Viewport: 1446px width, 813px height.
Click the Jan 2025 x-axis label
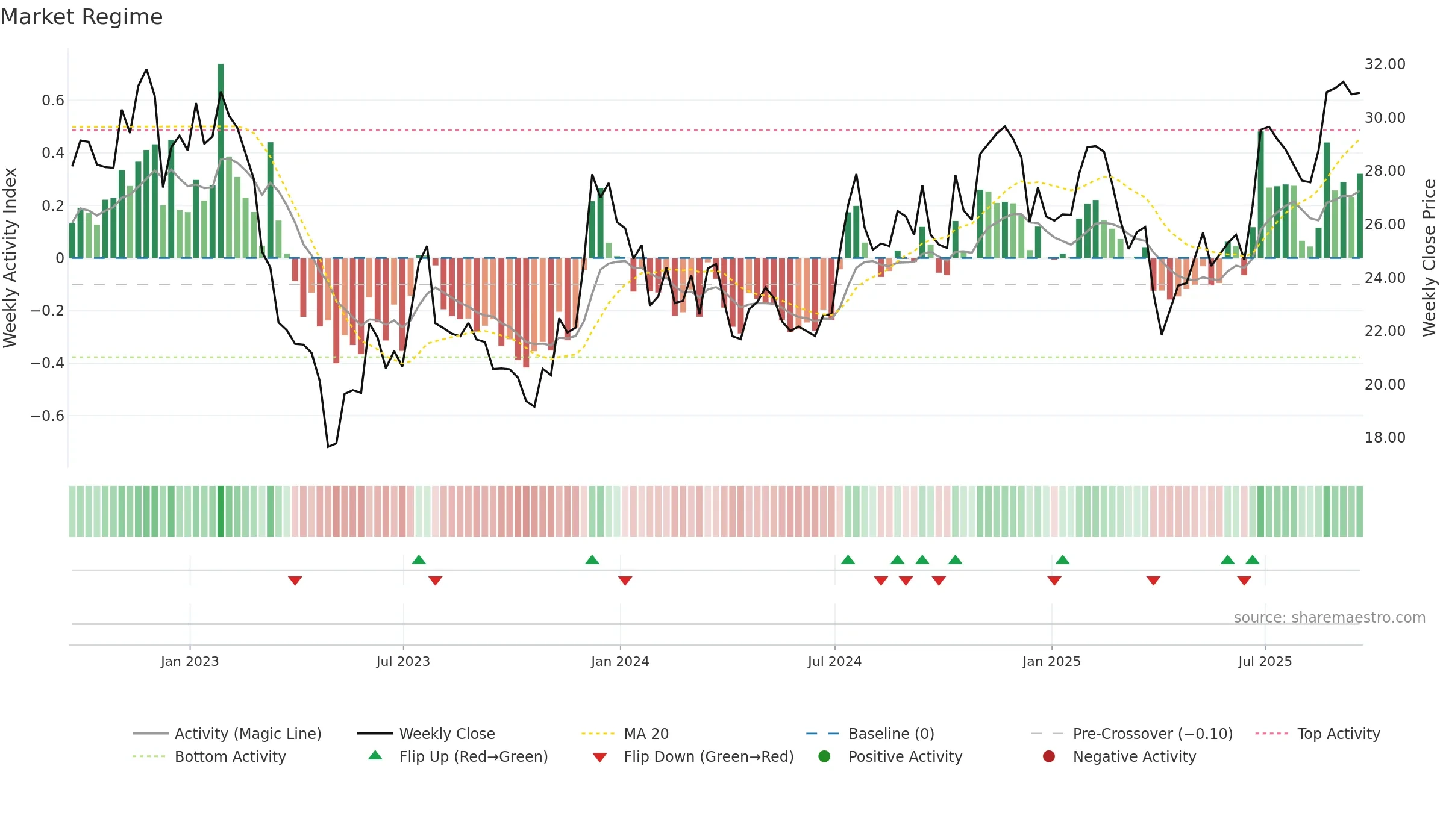pos(1051,661)
